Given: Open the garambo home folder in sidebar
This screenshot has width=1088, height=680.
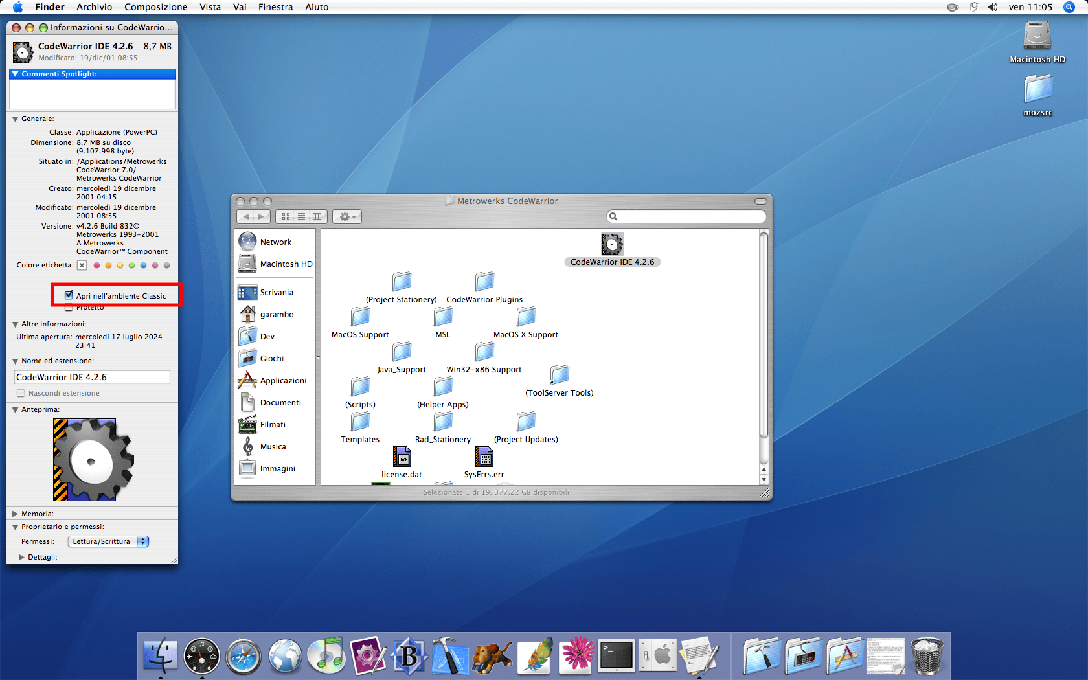Looking at the screenshot, I should 275,314.
